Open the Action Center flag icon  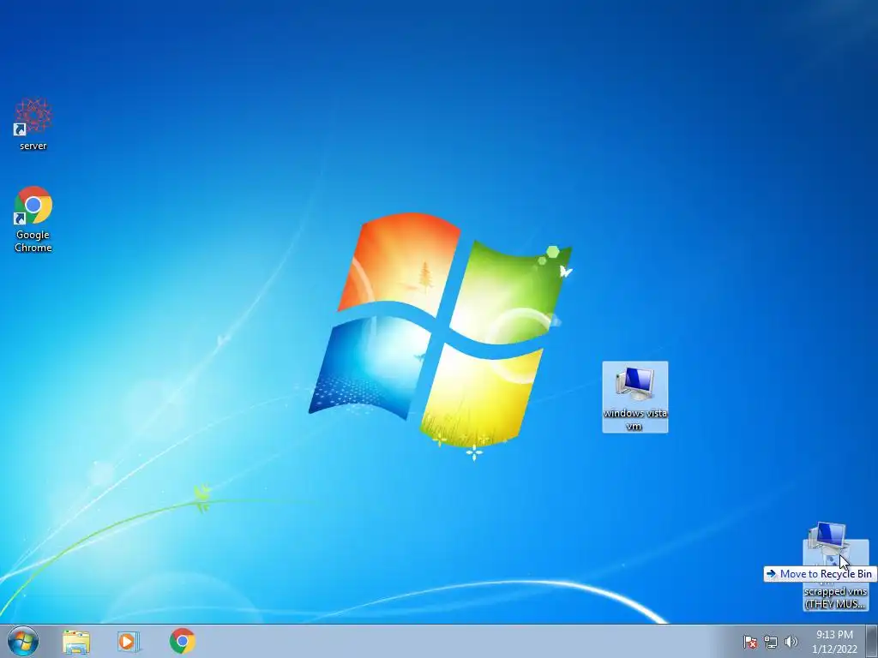point(750,642)
